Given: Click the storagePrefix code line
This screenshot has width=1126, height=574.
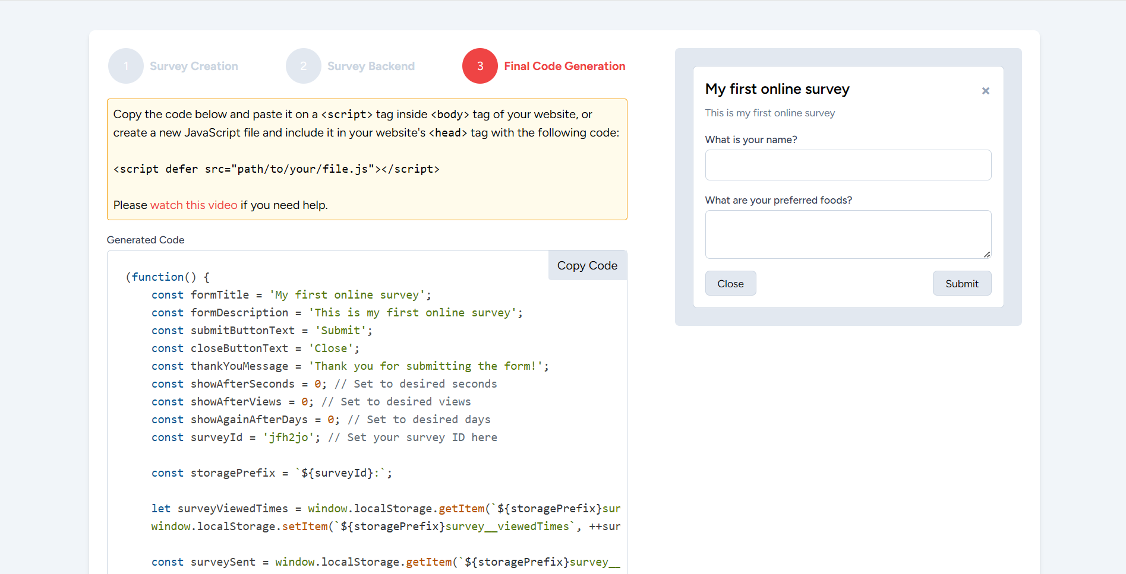Looking at the screenshot, I should pyautogui.click(x=272, y=473).
